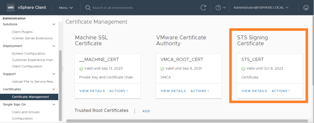
Task: Collapse the Deployment section chevron
Action: tap(54, 46)
